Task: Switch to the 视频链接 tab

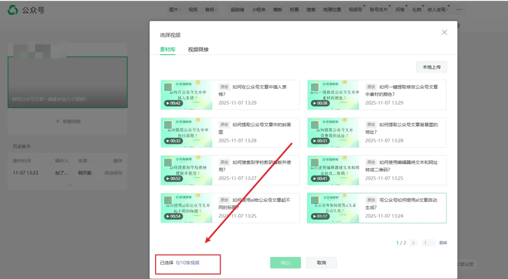Action: tap(198, 49)
